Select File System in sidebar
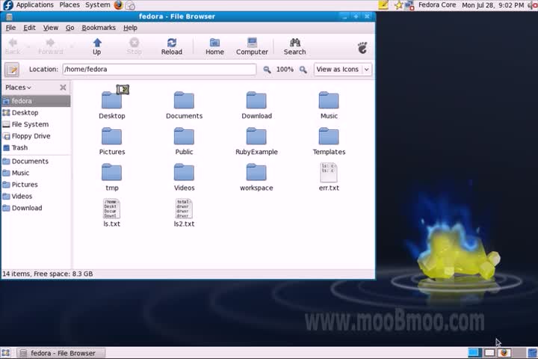Image resolution: width=538 pixels, height=359 pixels. pos(36,124)
